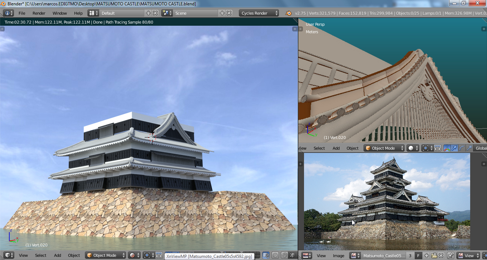
Task: Open Image menu in image editor
Action: click(x=338, y=255)
